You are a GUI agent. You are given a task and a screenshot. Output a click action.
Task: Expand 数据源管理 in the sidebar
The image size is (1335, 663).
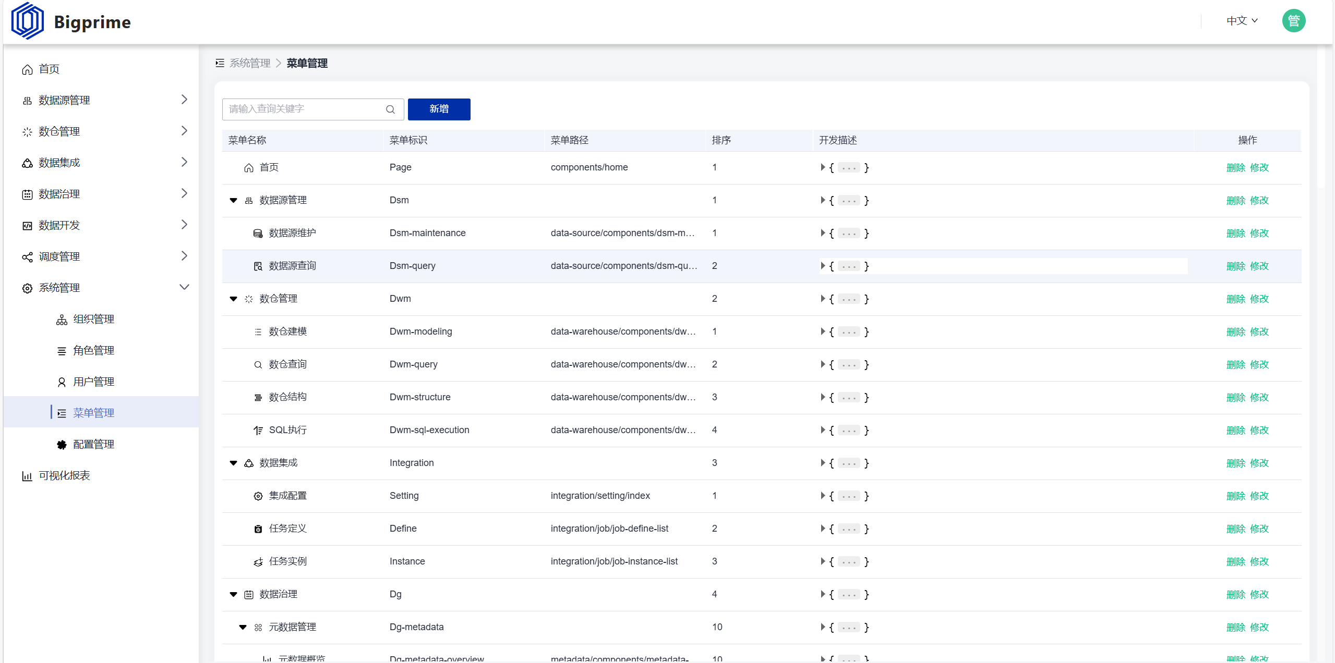(x=184, y=100)
